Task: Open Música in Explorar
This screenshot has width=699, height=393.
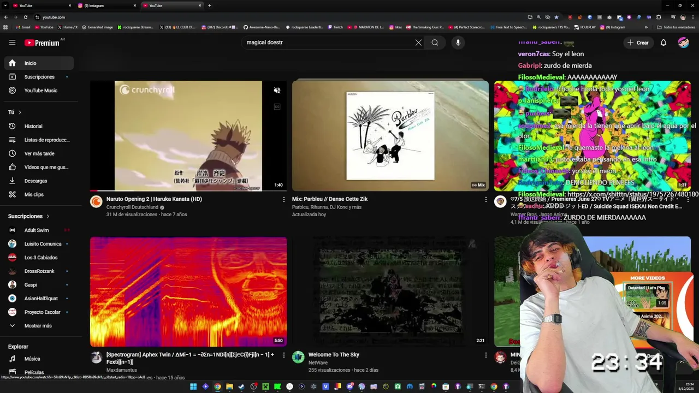Action: pyautogui.click(x=39, y=359)
